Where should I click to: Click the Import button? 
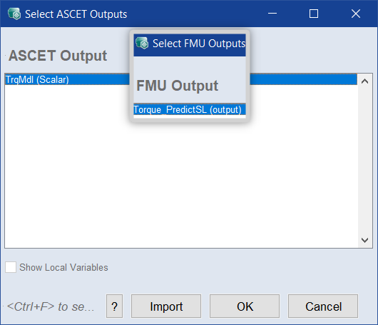coord(166,306)
